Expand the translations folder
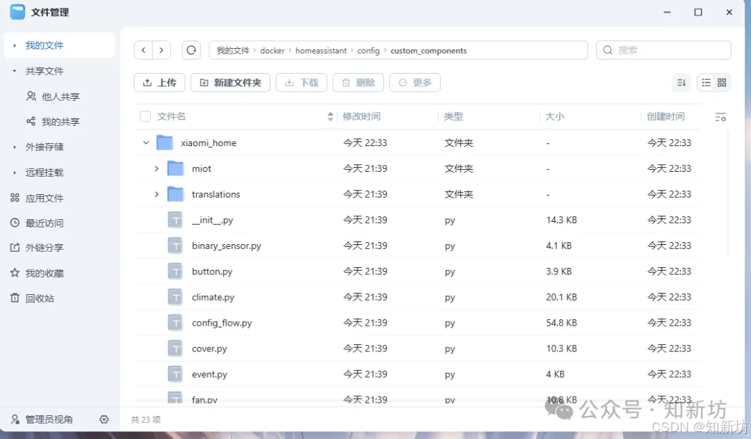This screenshot has height=439, width=751. coord(156,194)
